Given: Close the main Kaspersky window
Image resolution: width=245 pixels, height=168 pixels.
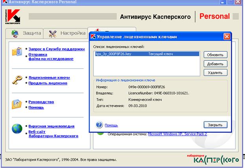Looking at the screenshot, I should click(238, 2).
